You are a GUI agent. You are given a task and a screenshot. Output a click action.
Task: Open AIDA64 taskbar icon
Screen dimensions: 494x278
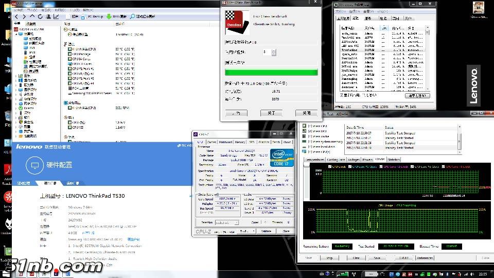coord(32,274)
